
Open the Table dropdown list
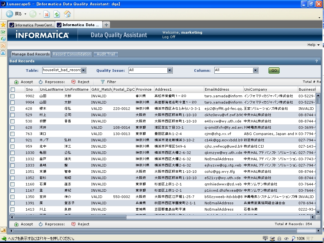coord(84,71)
